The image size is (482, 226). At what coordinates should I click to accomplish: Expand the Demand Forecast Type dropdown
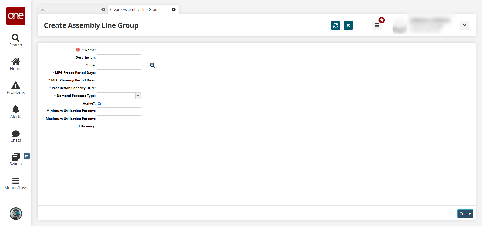point(138,96)
